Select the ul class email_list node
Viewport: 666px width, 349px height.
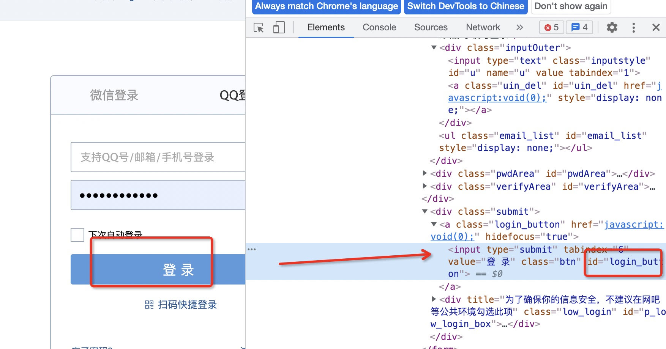coord(543,142)
